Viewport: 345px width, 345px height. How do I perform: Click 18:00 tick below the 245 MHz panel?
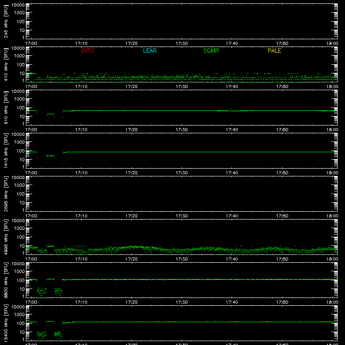click(x=332, y=44)
